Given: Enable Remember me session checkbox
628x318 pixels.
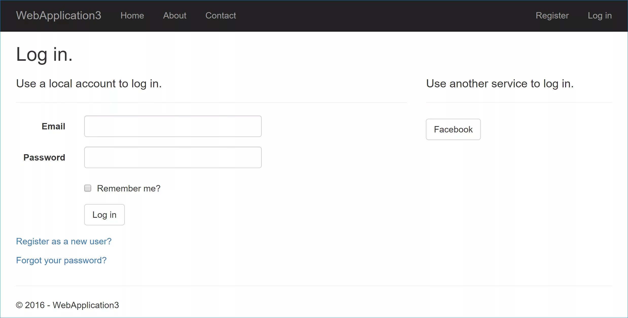Looking at the screenshot, I should 88,188.
